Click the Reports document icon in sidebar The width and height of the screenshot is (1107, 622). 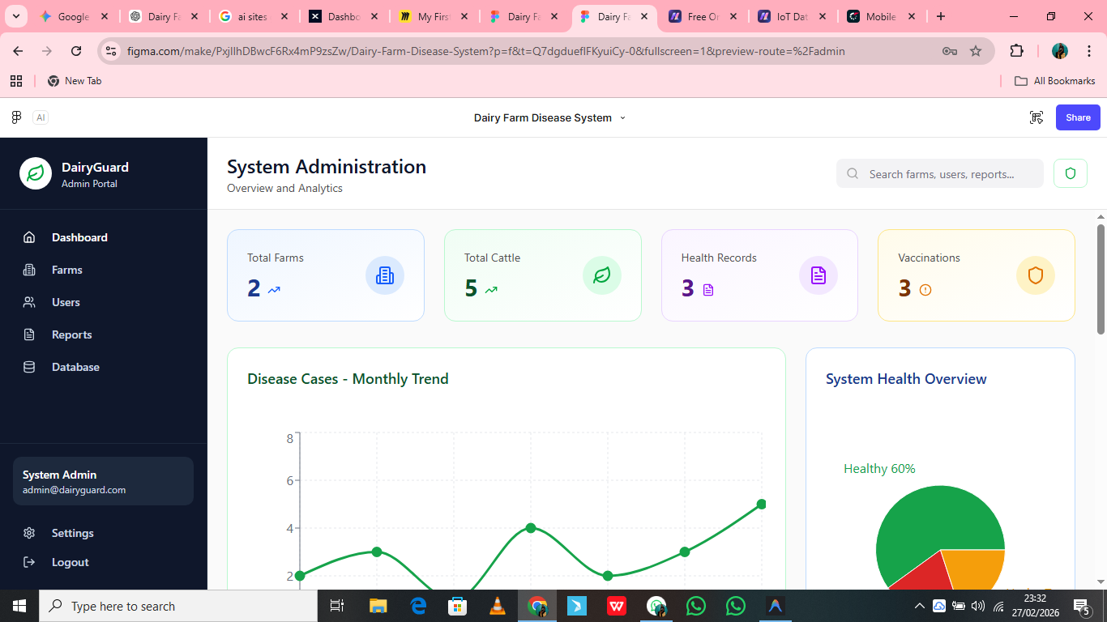coord(29,334)
